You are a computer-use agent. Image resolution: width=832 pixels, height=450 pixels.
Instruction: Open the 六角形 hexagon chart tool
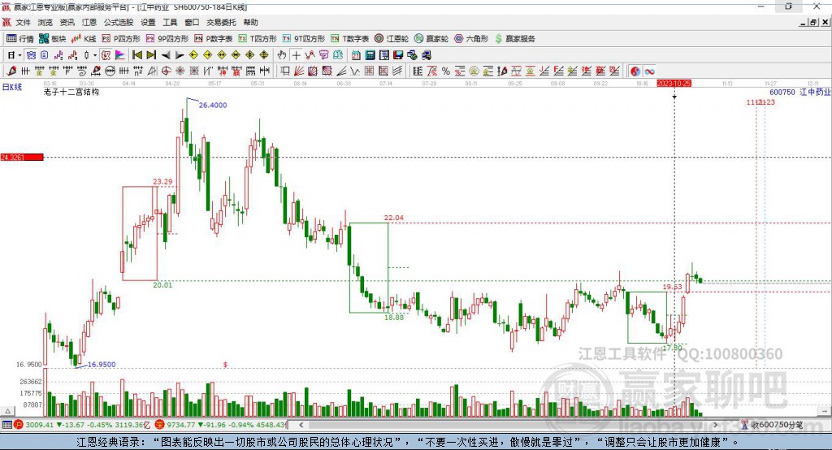pos(471,39)
